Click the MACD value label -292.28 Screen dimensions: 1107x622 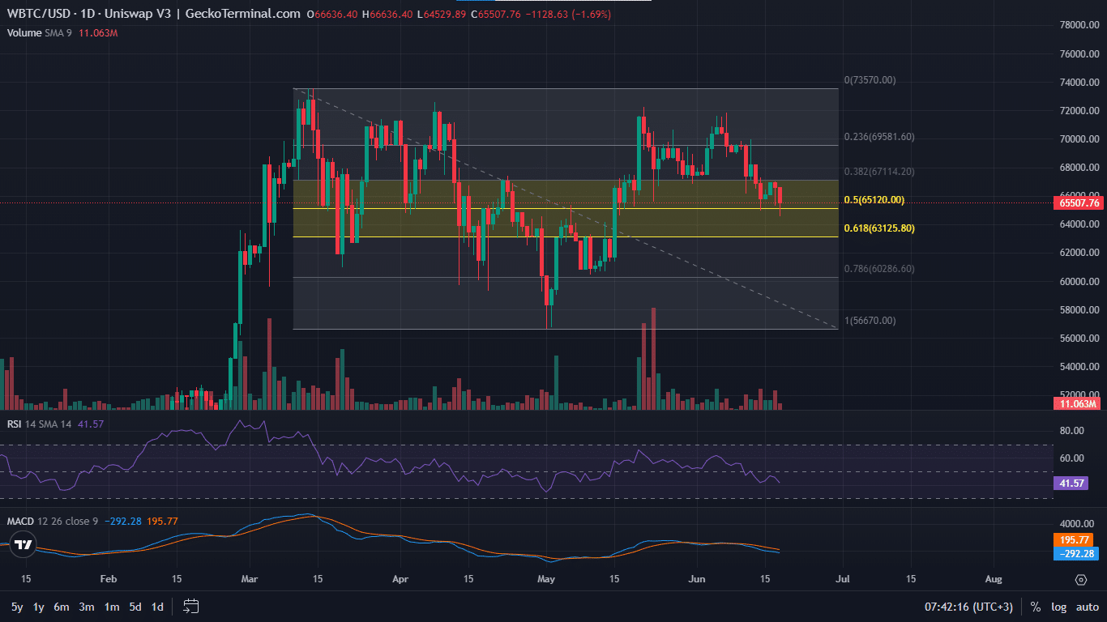pyautogui.click(x=1077, y=554)
